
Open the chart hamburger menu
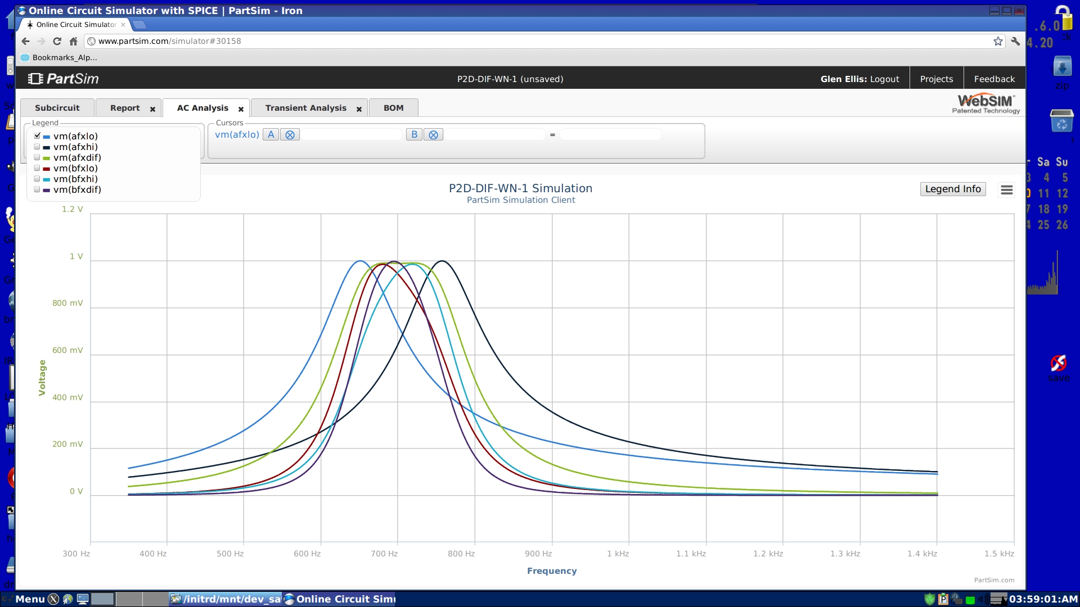tap(1007, 190)
